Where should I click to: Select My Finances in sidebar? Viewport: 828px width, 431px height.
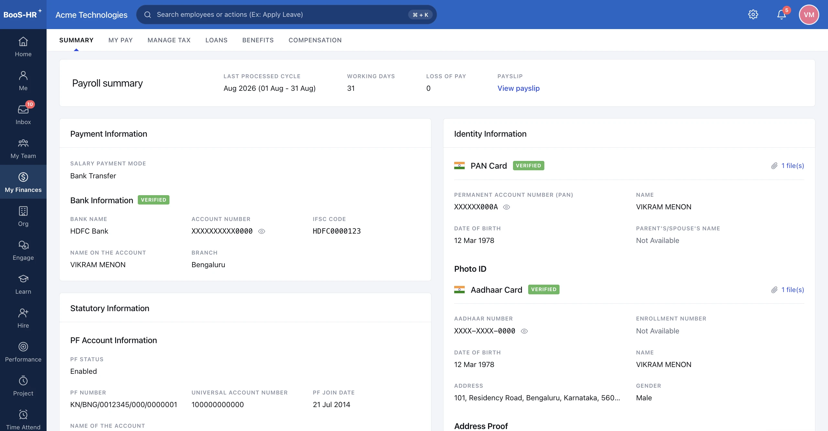click(23, 182)
